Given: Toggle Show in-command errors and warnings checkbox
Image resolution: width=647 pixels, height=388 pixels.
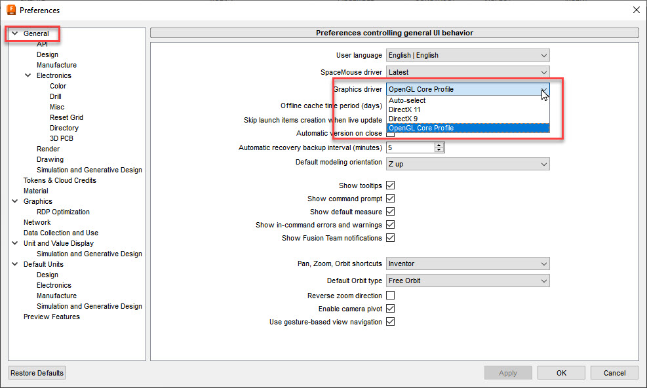Looking at the screenshot, I should 390,225.
